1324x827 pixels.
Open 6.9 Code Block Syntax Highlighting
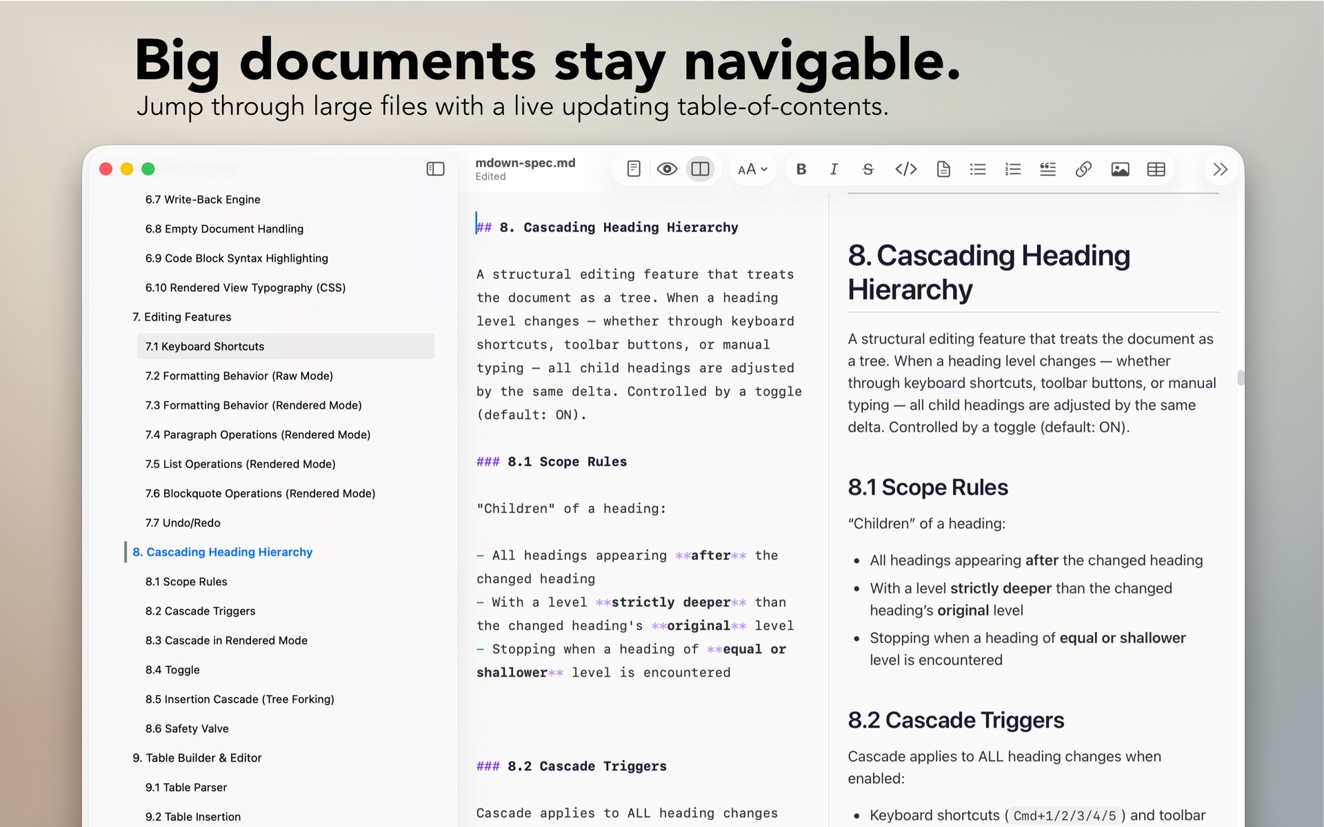[237, 258]
